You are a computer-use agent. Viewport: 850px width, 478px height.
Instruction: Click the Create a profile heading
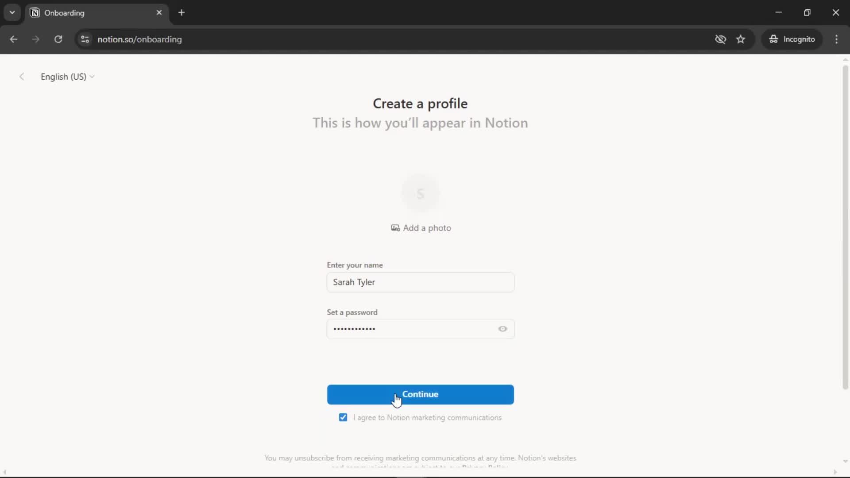pyautogui.click(x=420, y=104)
